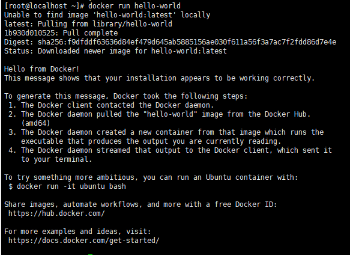Click step 4 'streamed that output' line
The width and height of the screenshot is (350, 255).
coord(170,150)
